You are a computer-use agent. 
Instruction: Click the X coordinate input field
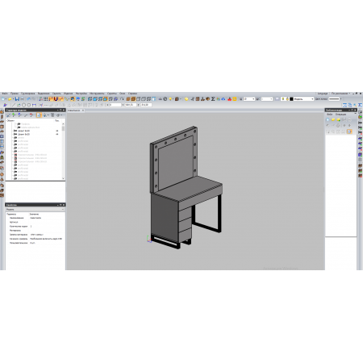tap(115, 105)
